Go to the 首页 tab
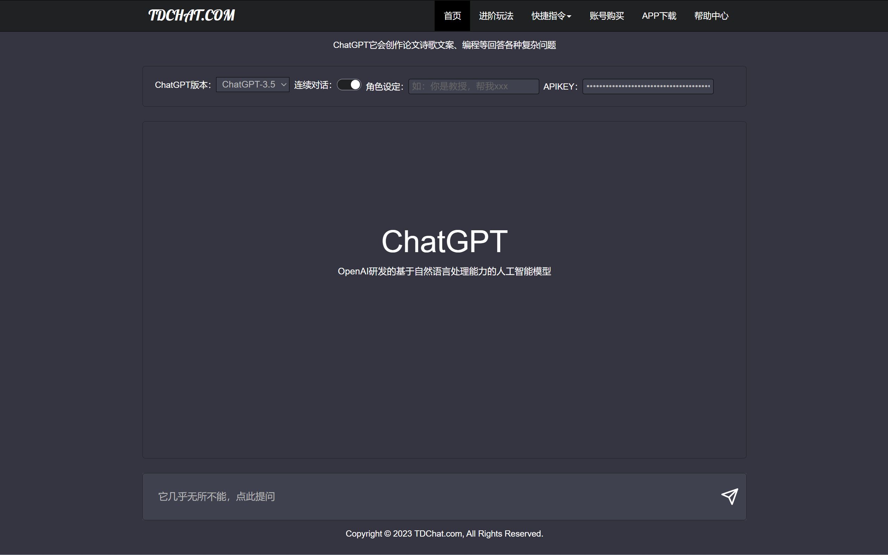 452,16
